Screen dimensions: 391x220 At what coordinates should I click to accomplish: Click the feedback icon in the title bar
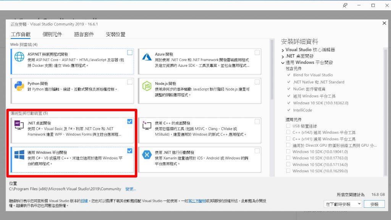point(345,5)
